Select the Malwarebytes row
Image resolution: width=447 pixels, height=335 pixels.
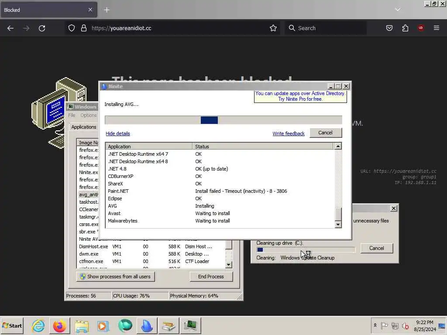(x=220, y=221)
